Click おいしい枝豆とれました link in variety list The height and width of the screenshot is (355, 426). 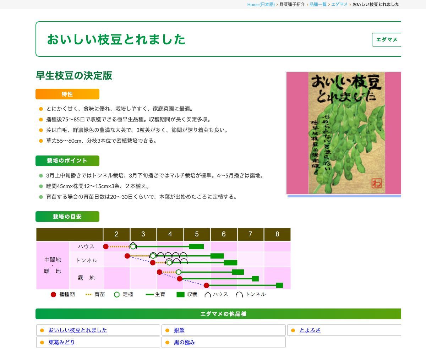tap(78, 330)
